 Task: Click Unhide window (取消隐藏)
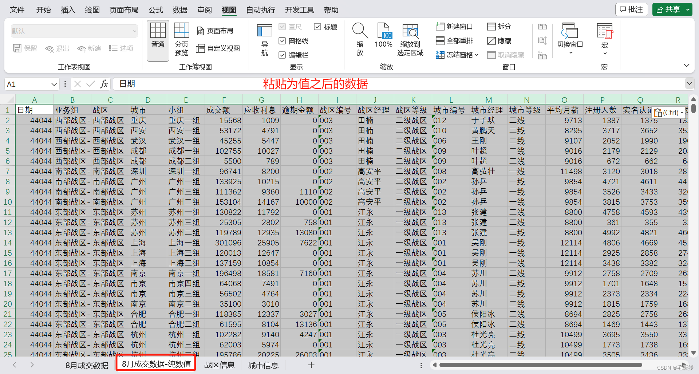tap(506, 55)
